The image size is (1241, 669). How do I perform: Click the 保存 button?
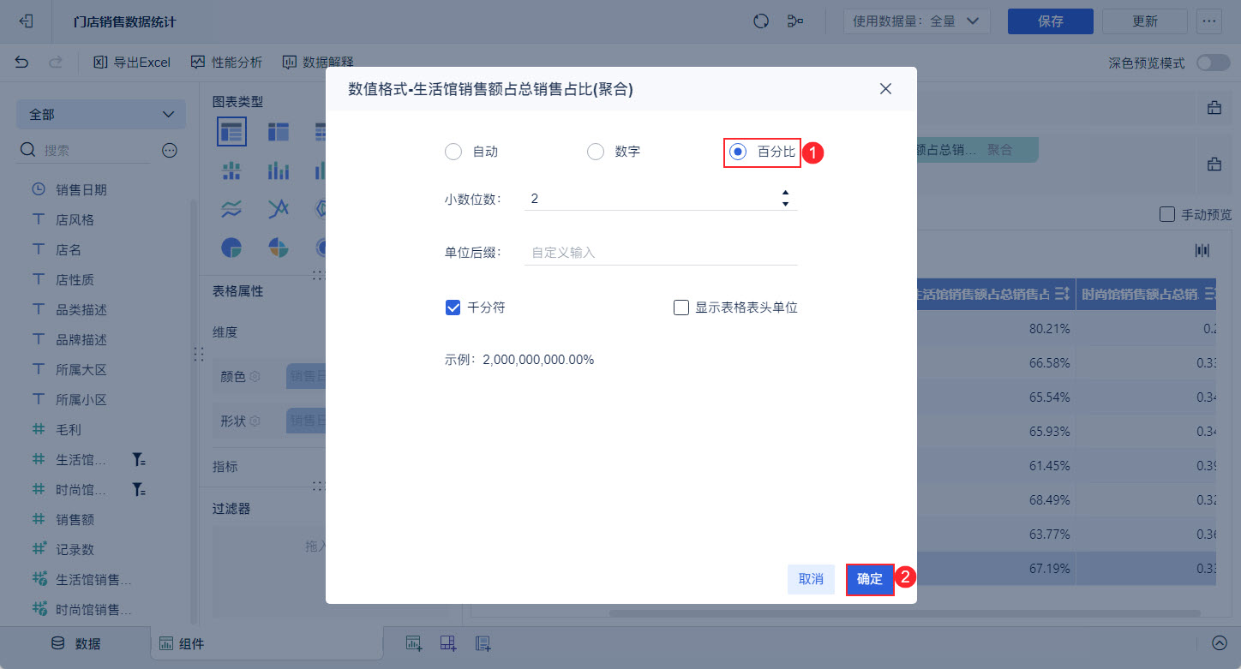click(x=1051, y=21)
